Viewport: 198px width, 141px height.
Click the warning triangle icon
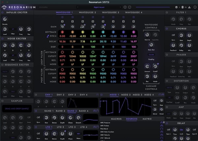189,7
